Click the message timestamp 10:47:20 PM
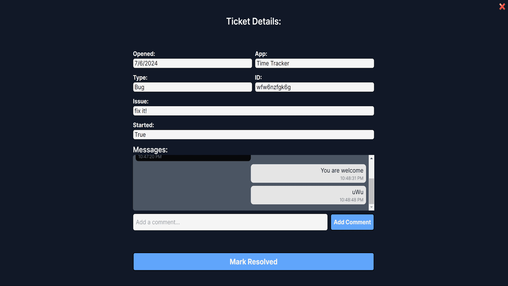This screenshot has height=286, width=508. [149, 157]
